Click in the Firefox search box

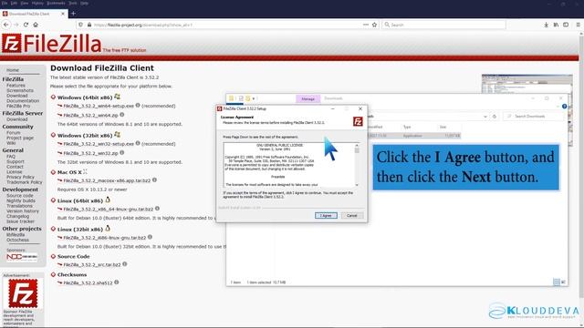click(x=443, y=25)
